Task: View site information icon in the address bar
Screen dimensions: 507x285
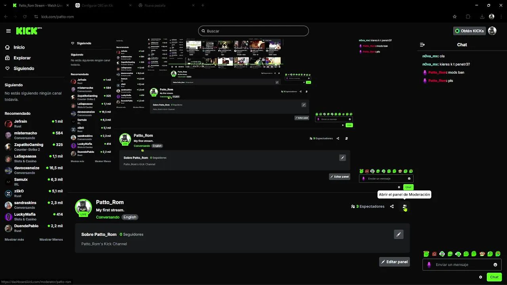Action: pos(36,17)
